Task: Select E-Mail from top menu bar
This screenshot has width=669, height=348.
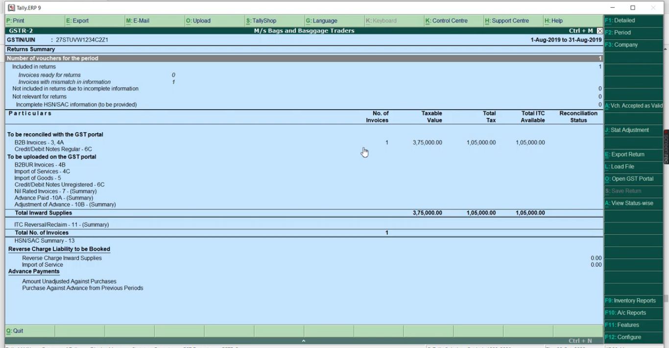Action: pos(138,21)
